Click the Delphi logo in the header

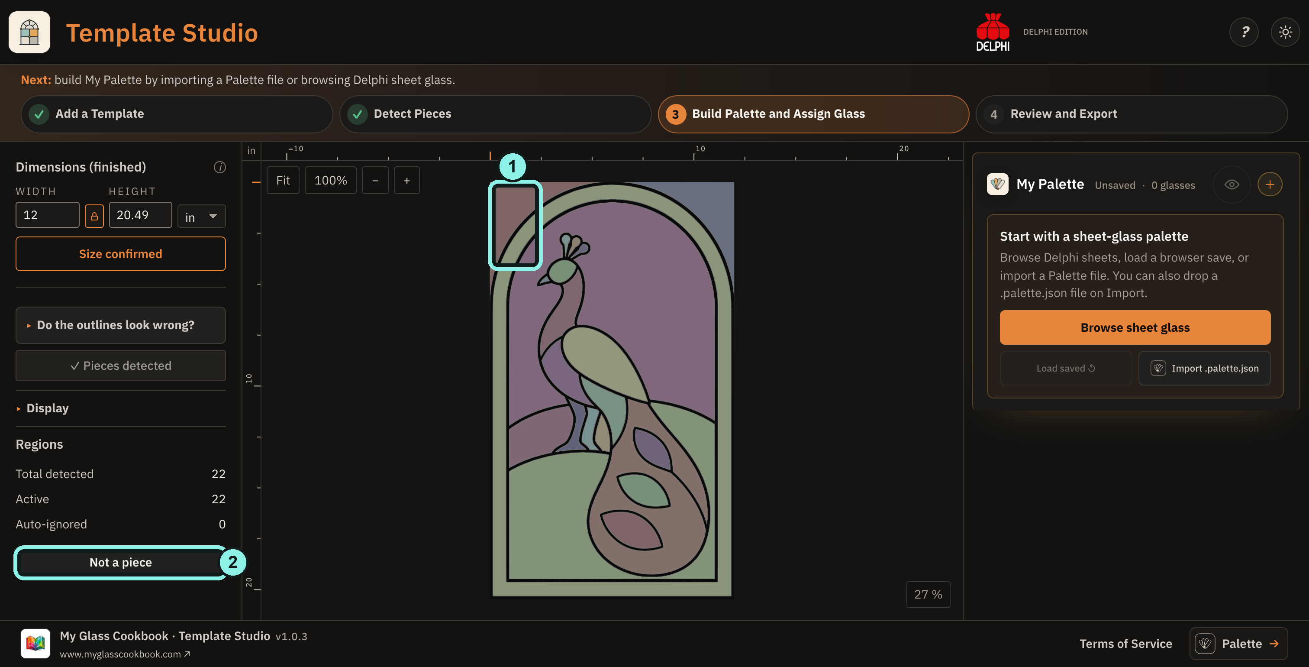point(993,32)
